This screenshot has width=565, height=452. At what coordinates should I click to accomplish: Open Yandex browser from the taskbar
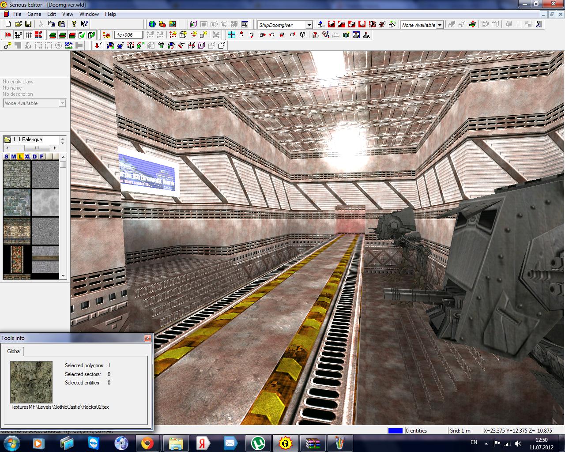click(x=203, y=443)
